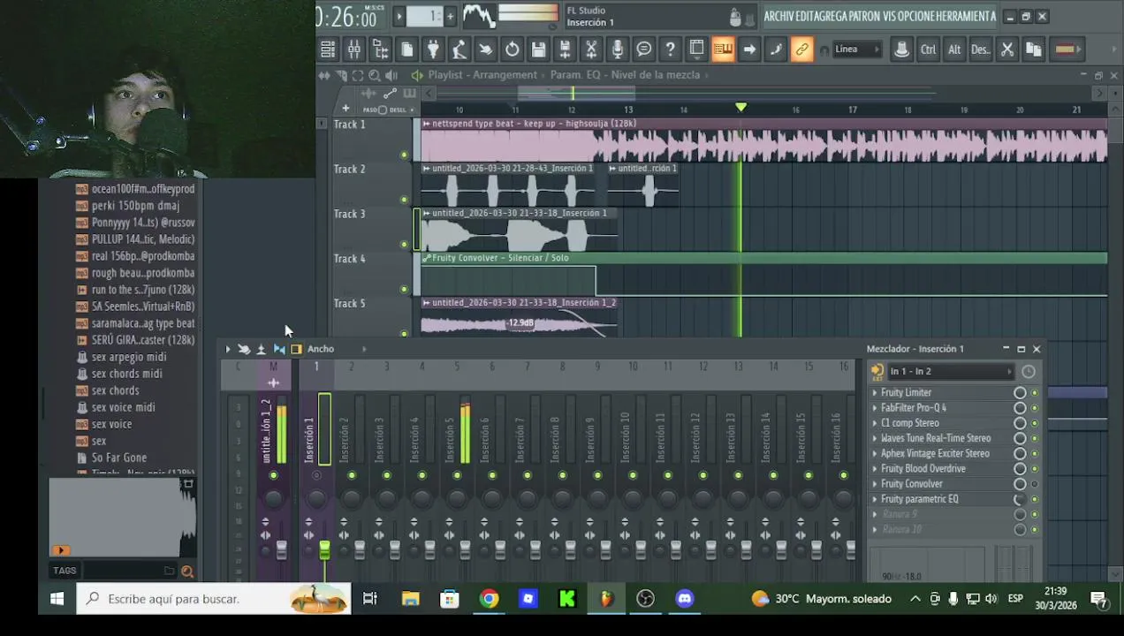
Task: Expand Waves Tune Real-Time Stereo slot menu
Action: pyautogui.click(x=875, y=438)
